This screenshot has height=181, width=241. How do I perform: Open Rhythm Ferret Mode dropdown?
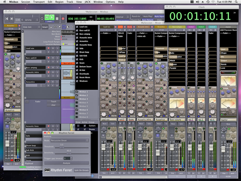(x=69, y=140)
